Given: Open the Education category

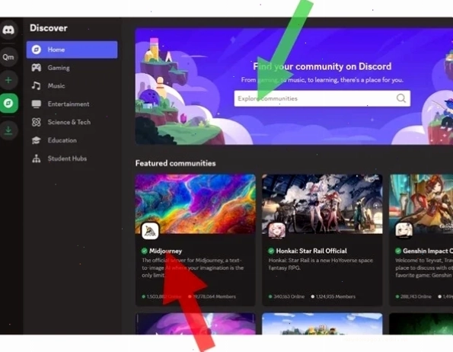Looking at the screenshot, I should 72,140.
